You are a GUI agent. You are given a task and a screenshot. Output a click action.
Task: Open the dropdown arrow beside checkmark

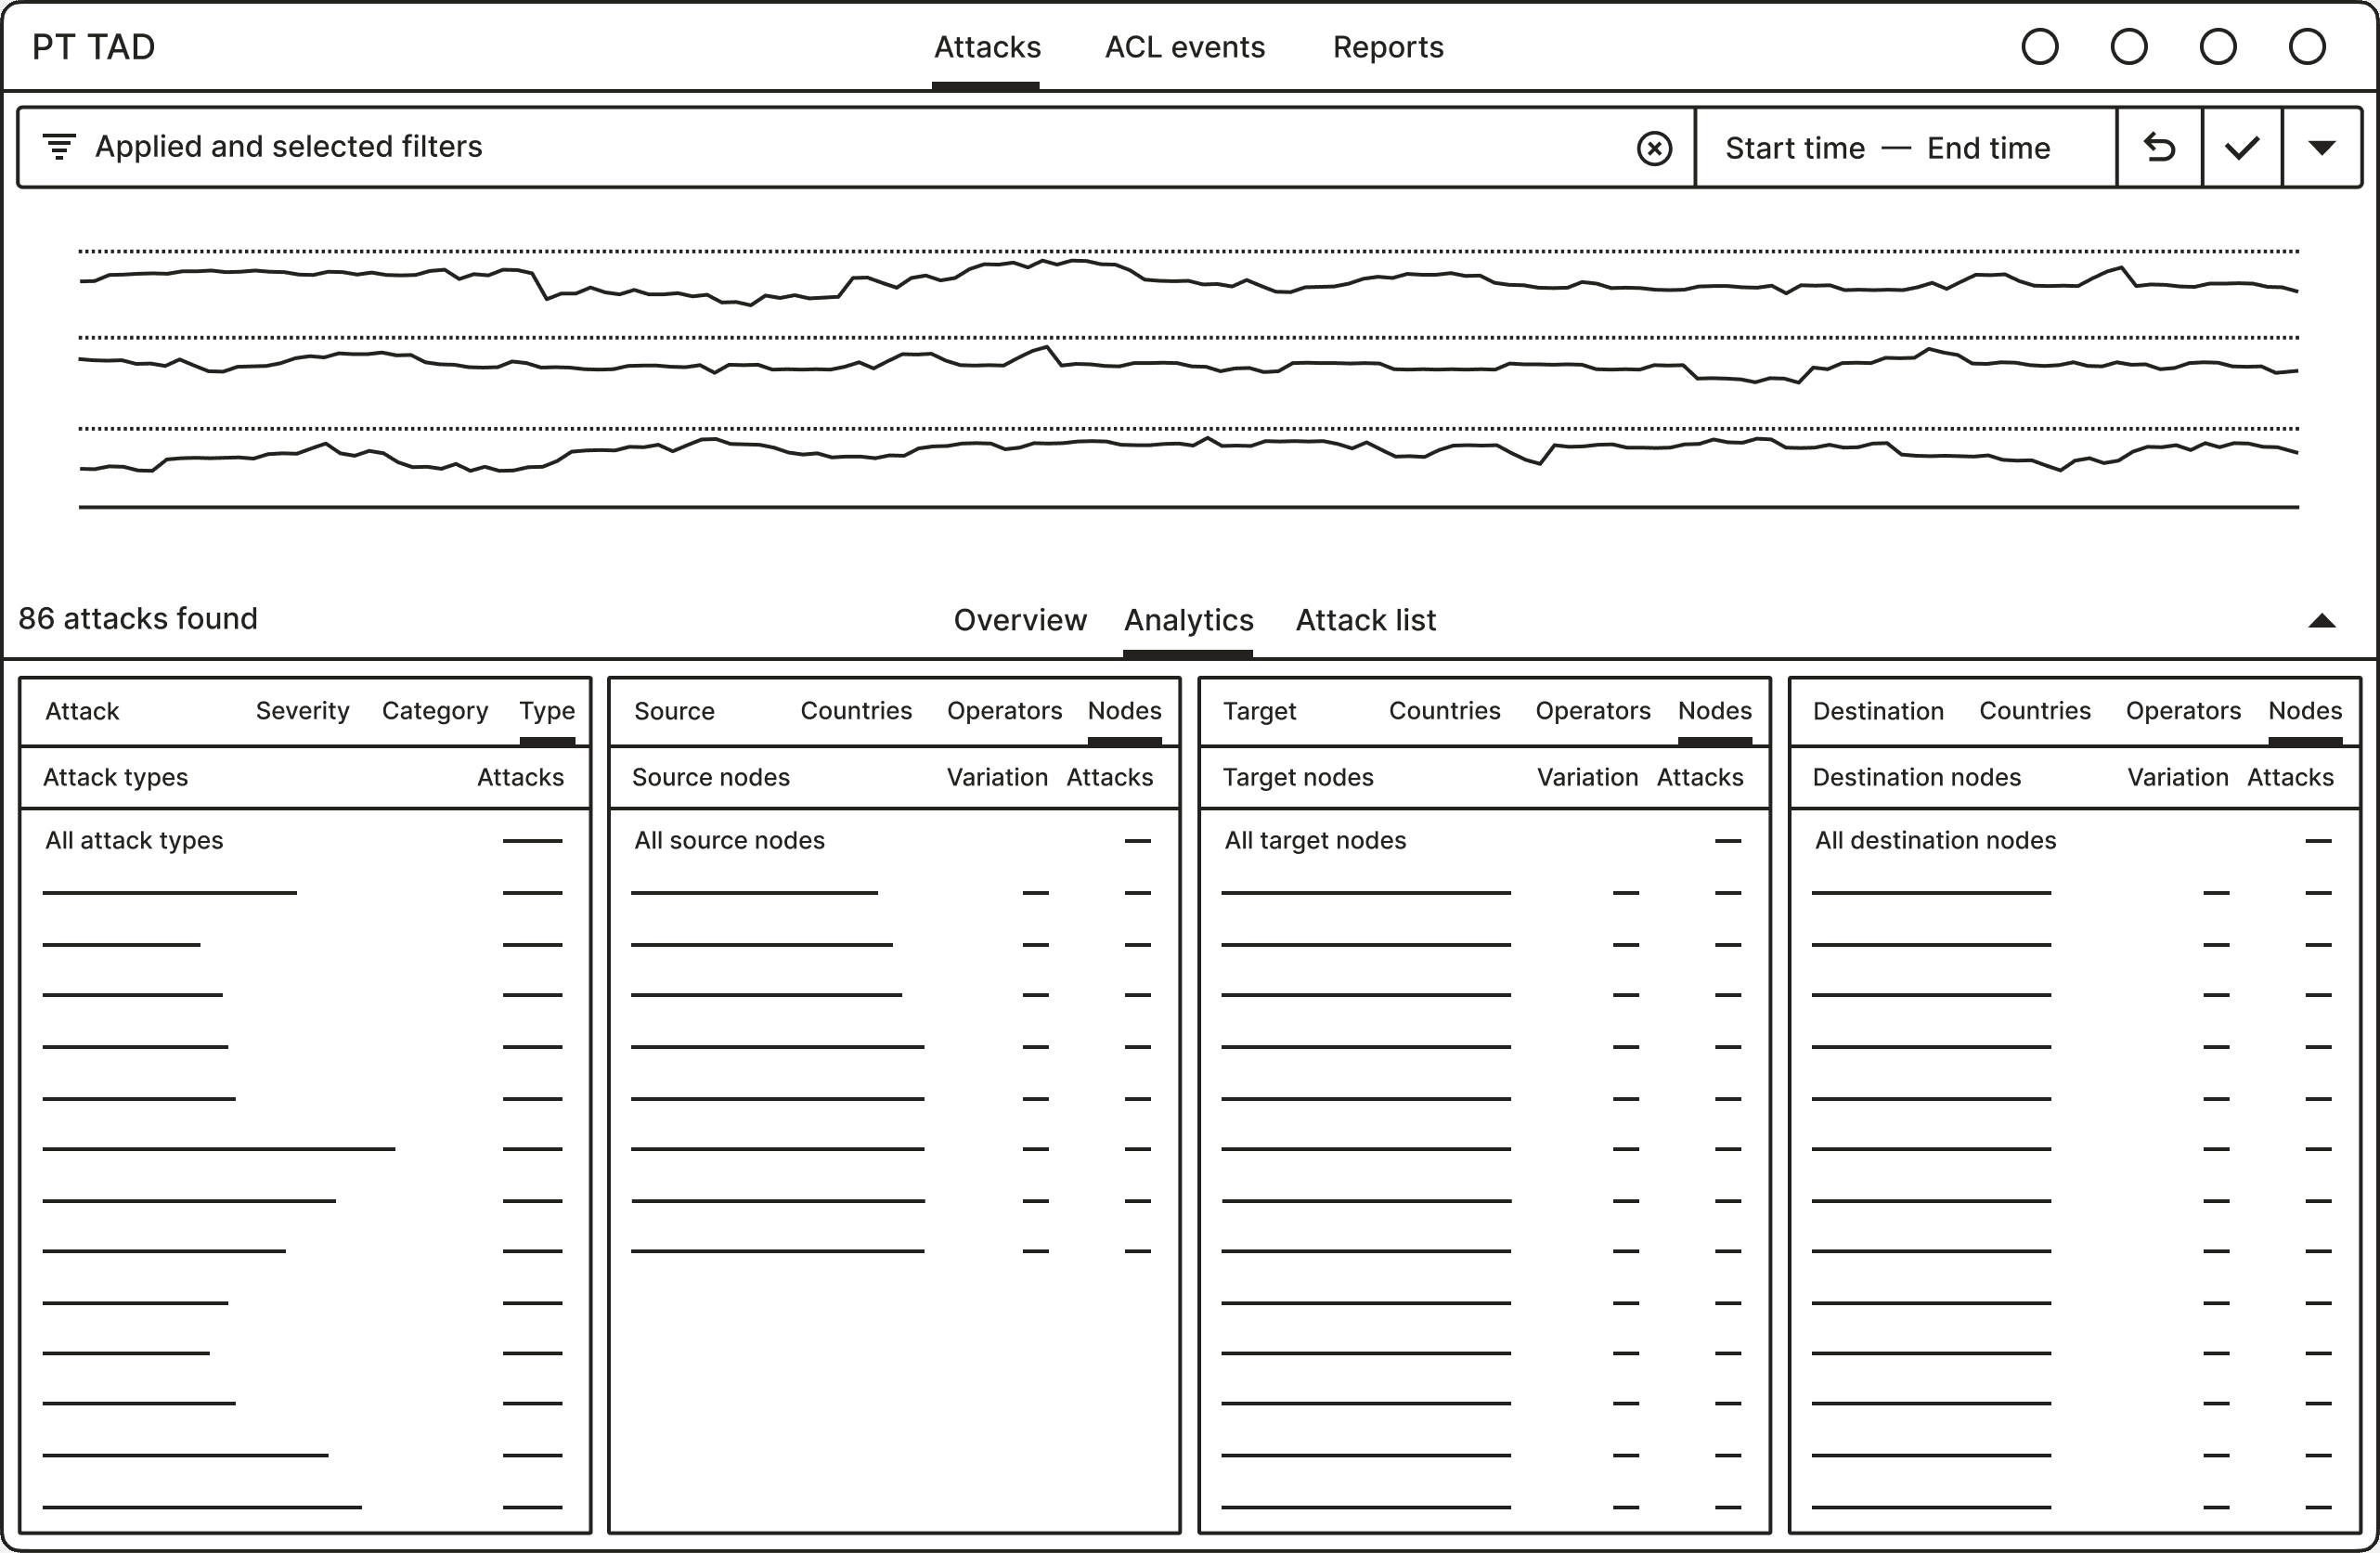tap(2321, 148)
